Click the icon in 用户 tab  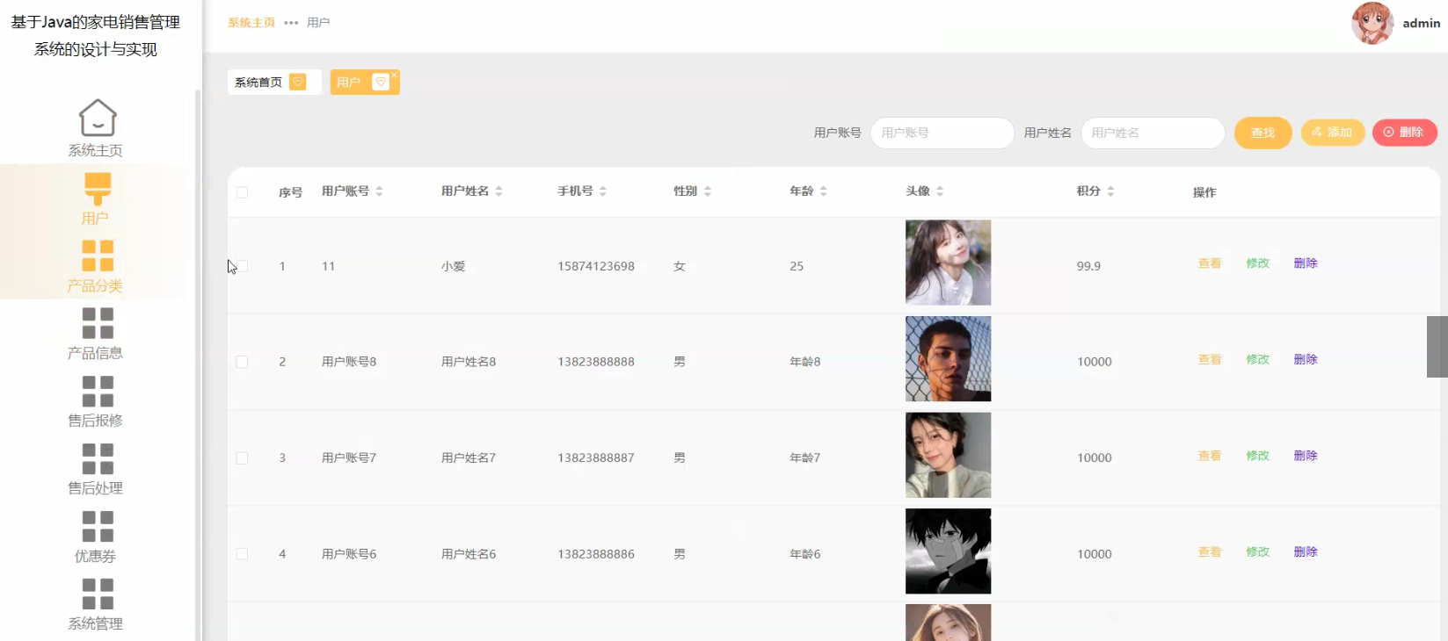tap(381, 82)
